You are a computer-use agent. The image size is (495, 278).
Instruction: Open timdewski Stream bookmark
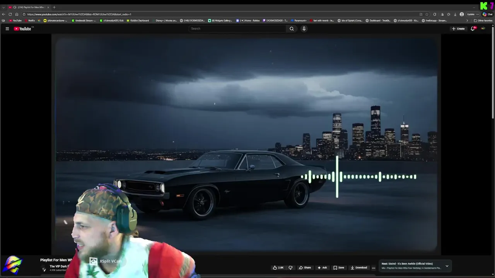pos(84,20)
